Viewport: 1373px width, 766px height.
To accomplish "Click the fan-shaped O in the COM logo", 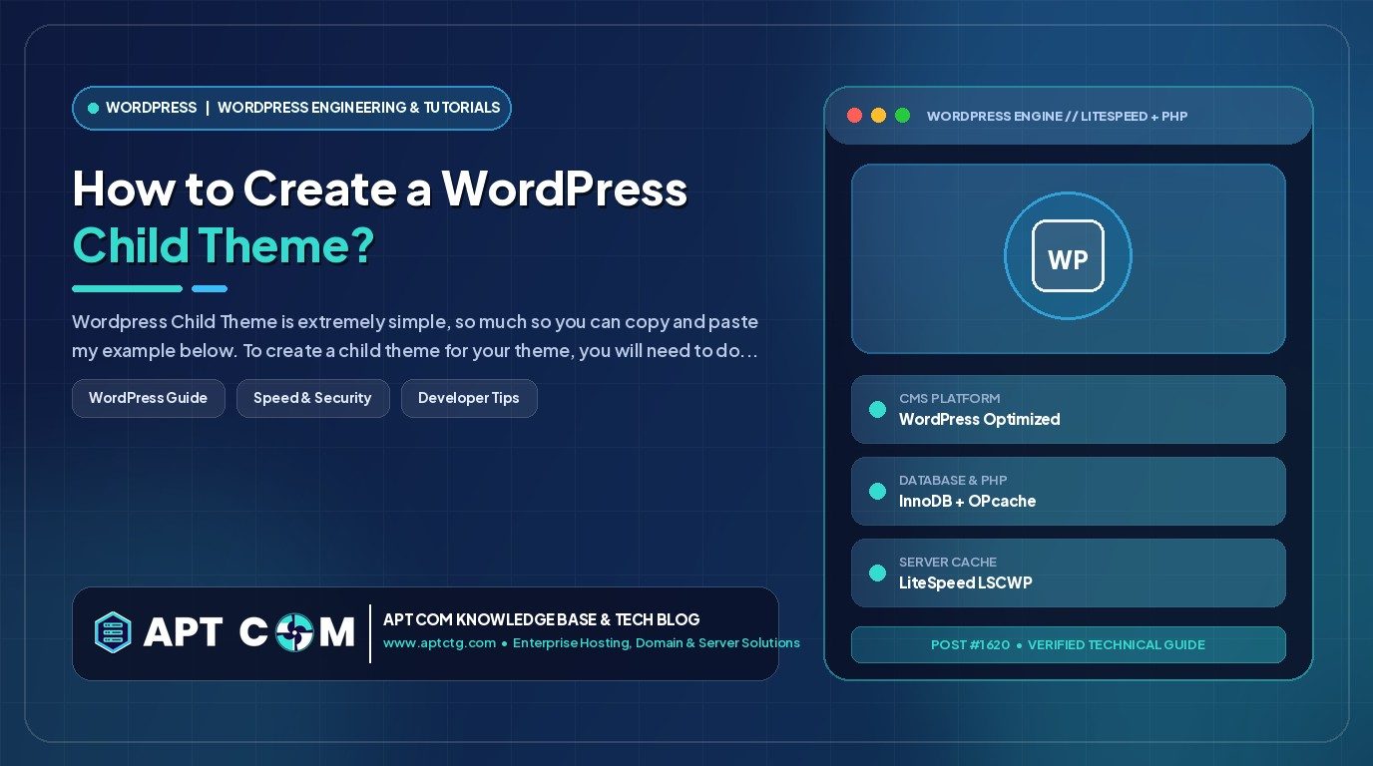I will [296, 632].
